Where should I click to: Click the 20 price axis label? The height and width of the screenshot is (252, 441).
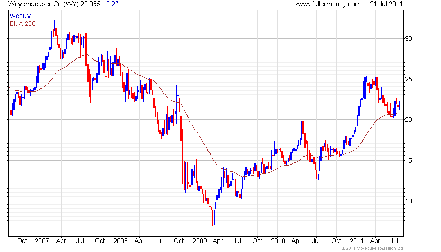[409, 120]
